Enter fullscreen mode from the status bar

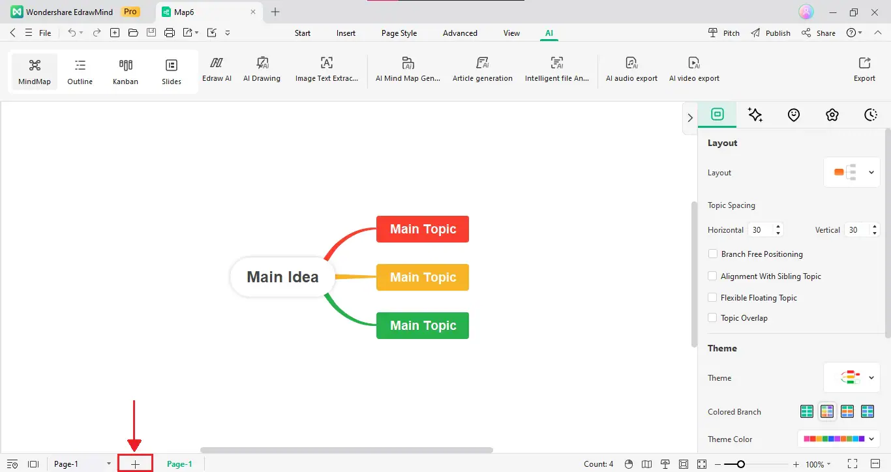coord(853,464)
